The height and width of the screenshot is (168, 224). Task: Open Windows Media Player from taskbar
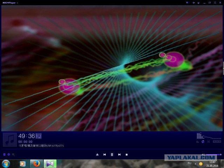(x=22, y=164)
